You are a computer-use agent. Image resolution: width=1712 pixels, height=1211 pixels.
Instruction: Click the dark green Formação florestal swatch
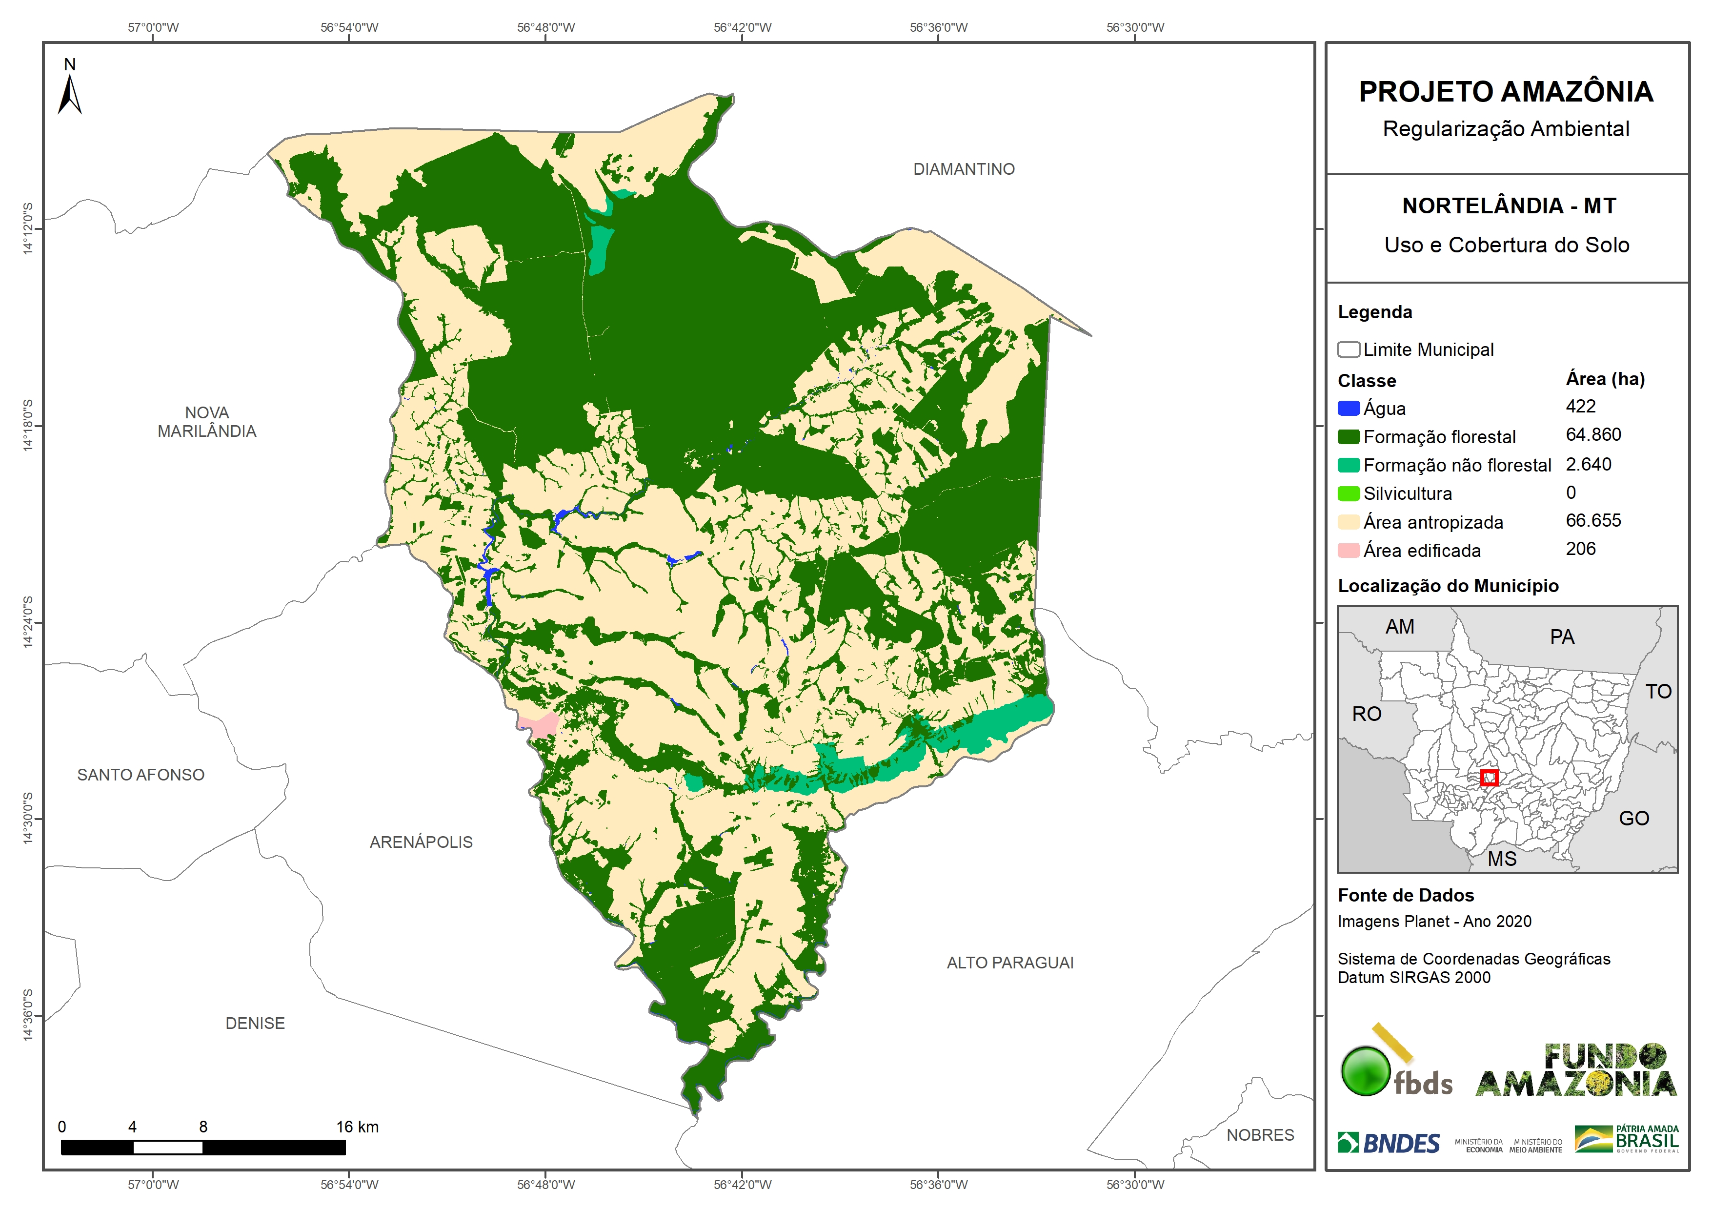1348,437
